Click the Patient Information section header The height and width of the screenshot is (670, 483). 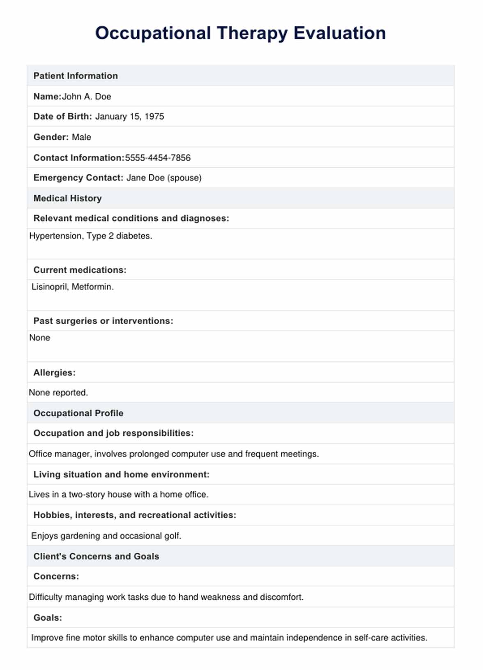click(x=76, y=76)
